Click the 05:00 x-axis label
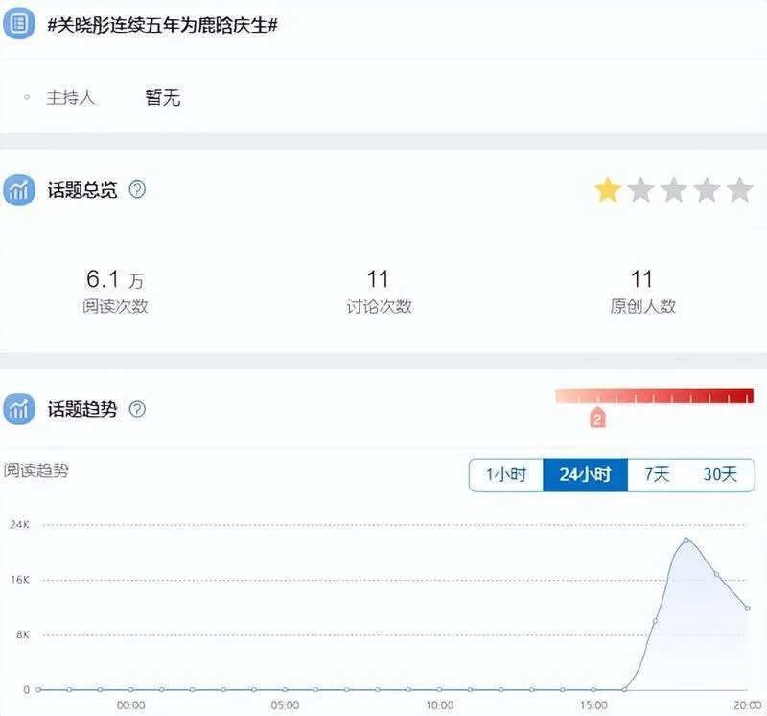 (285, 705)
